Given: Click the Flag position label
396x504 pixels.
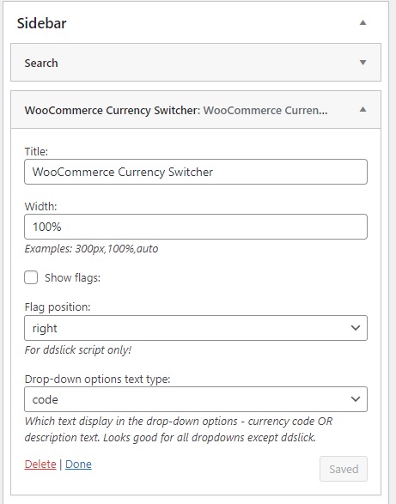Looking at the screenshot, I should point(58,307).
